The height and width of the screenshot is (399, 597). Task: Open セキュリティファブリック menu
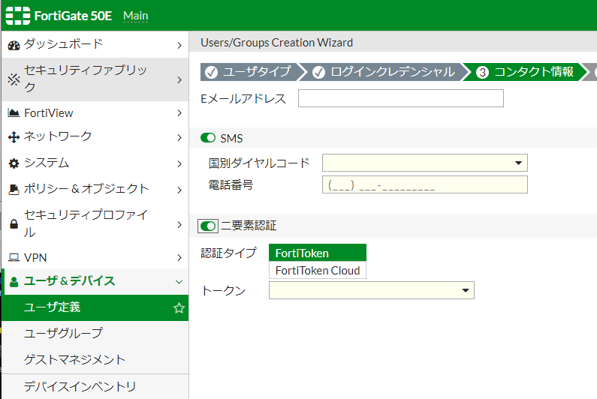tap(95, 79)
